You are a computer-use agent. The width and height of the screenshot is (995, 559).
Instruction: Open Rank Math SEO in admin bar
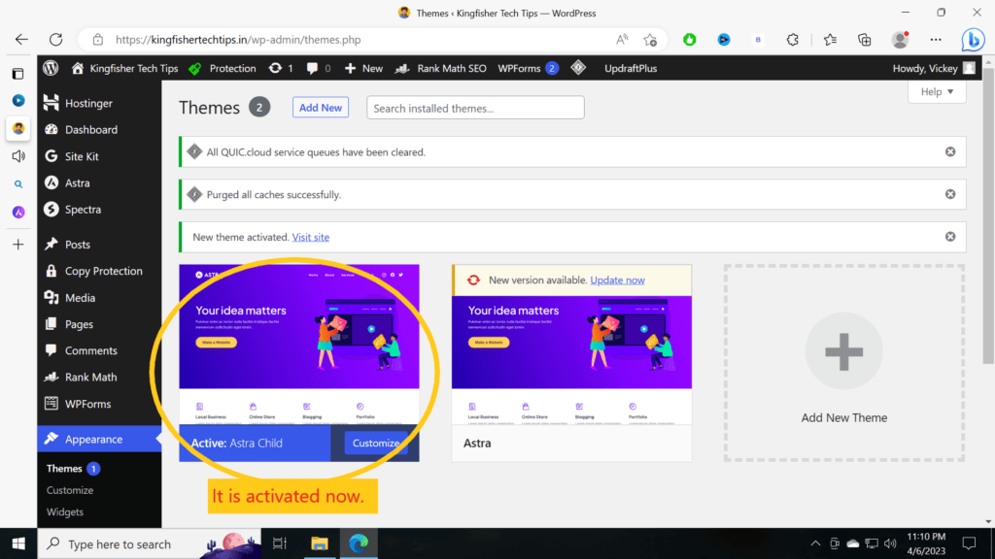click(x=440, y=68)
